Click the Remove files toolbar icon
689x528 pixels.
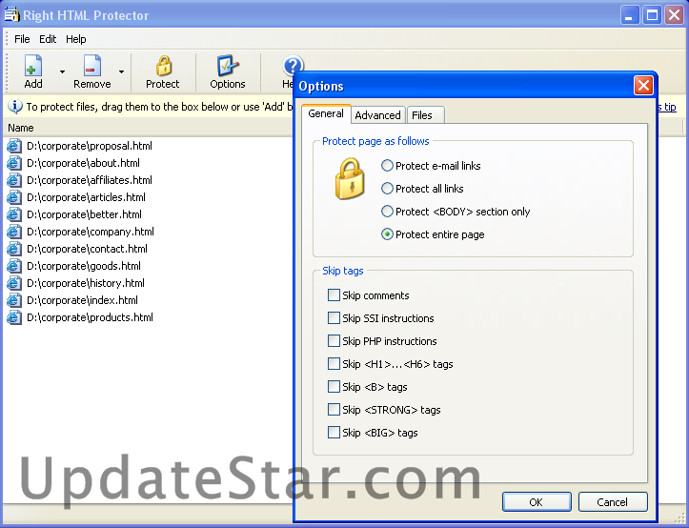tap(92, 66)
